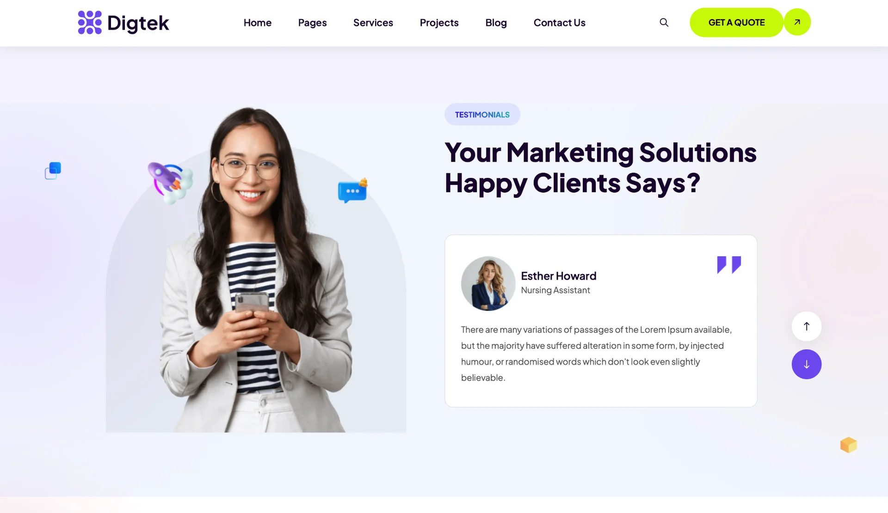The height and width of the screenshot is (513, 888).
Task: Click the woman with phone image
Action: coord(256,270)
